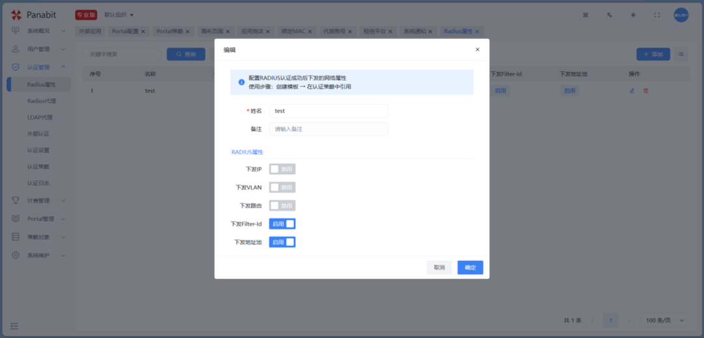Click the previous page arrow
The image size is (704, 338).
tap(593, 320)
